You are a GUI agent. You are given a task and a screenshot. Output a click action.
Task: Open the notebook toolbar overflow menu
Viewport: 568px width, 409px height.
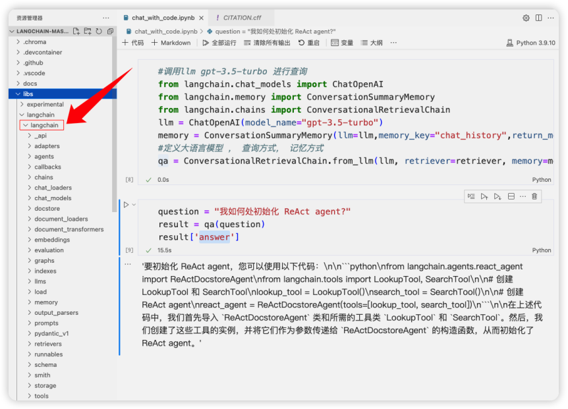394,43
